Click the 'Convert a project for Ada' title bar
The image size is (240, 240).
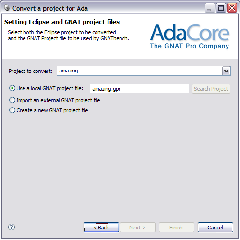pyautogui.click(x=50, y=8)
